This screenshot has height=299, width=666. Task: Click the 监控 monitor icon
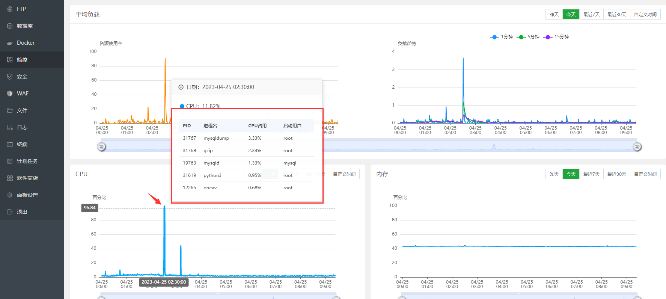(10, 60)
